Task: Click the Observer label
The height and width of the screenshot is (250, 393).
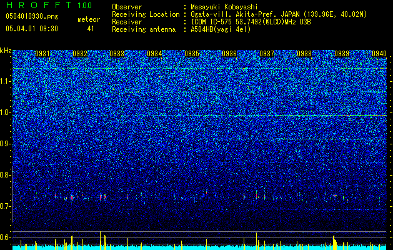Action: point(127,7)
